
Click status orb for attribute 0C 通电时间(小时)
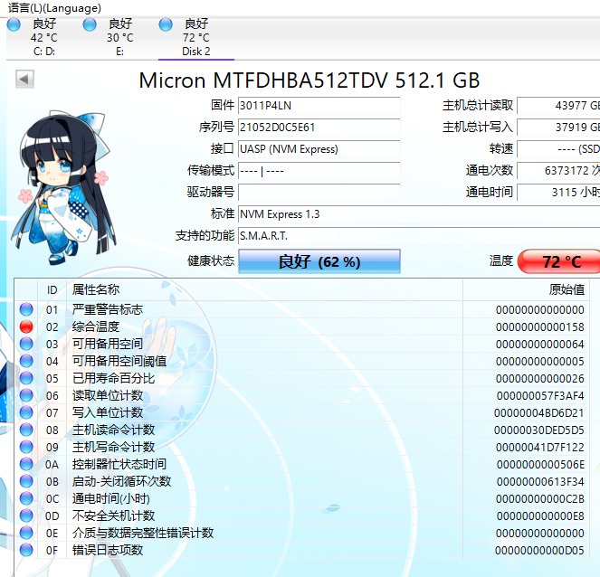(26, 498)
